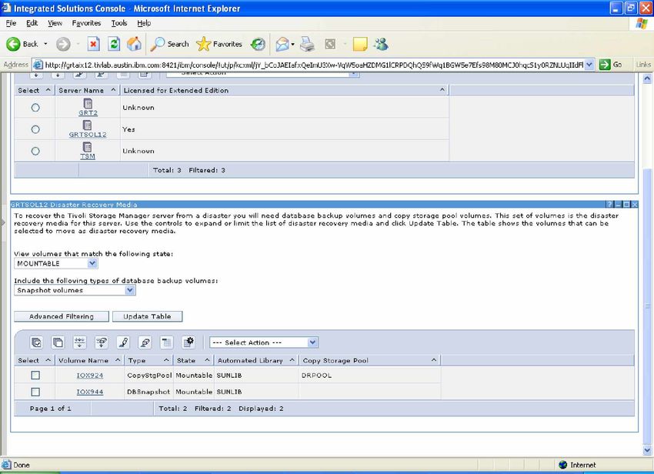Image resolution: width=654 pixels, height=474 pixels.
Task: Click the Advanced Filtering button
Action: click(62, 316)
